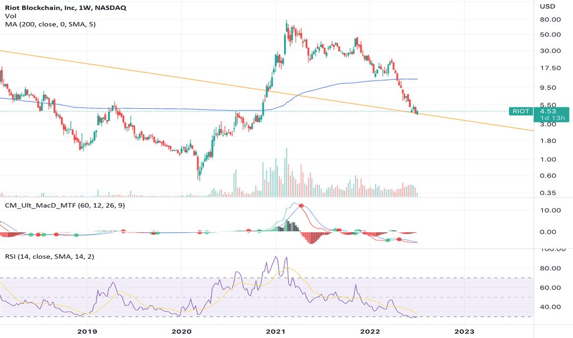This screenshot has width=573, height=338.
Task: Click the RIOT symbol price tag
Action: coord(521,111)
